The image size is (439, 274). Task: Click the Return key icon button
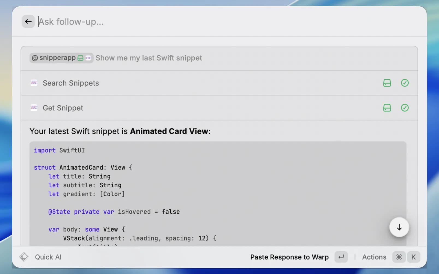pyautogui.click(x=341, y=257)
